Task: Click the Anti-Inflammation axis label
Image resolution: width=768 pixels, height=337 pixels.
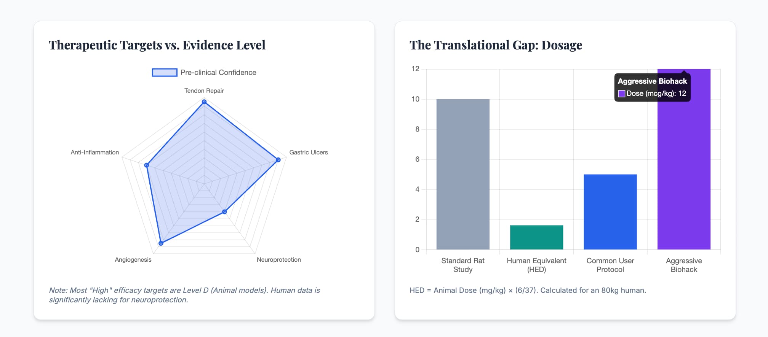Action: (x=95, y=152)
